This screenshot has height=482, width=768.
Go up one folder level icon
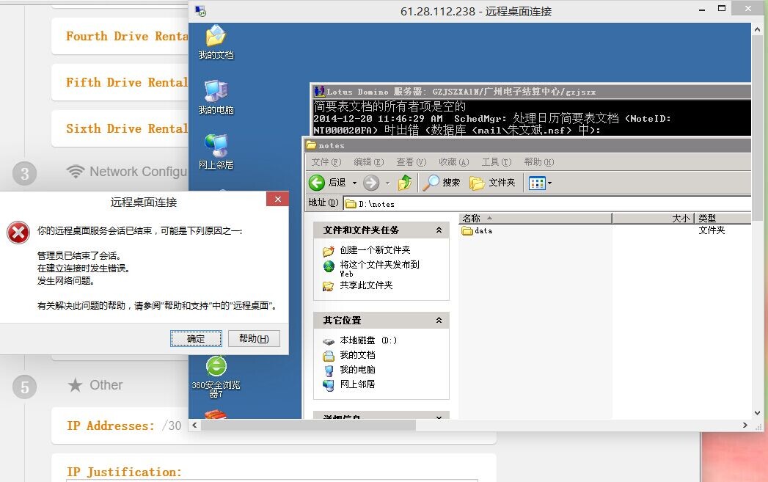coord(405,183)
